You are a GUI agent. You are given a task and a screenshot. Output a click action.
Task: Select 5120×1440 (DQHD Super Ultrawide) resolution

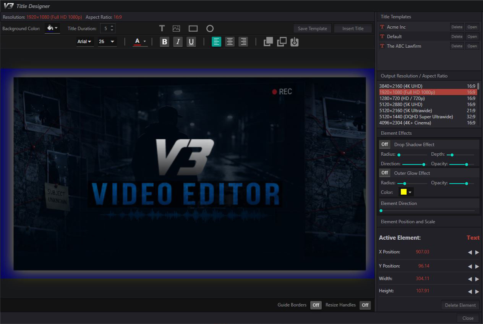(x=427, y=117)
